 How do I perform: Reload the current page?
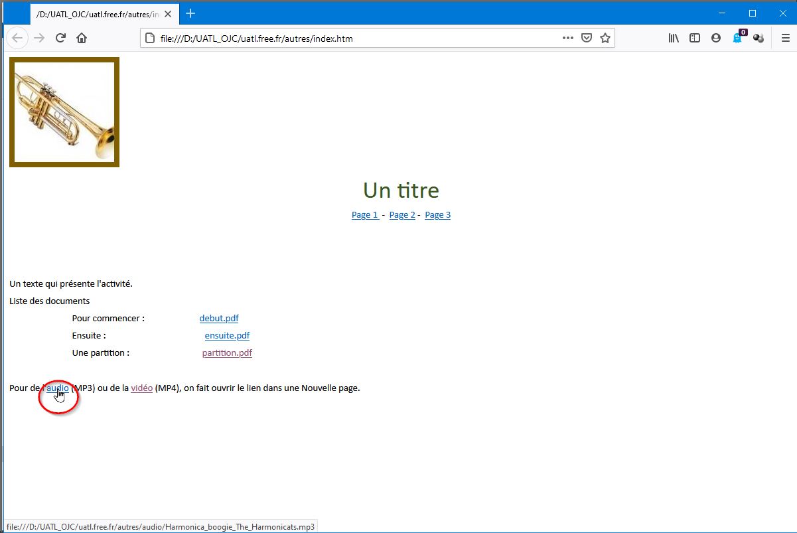60,38
